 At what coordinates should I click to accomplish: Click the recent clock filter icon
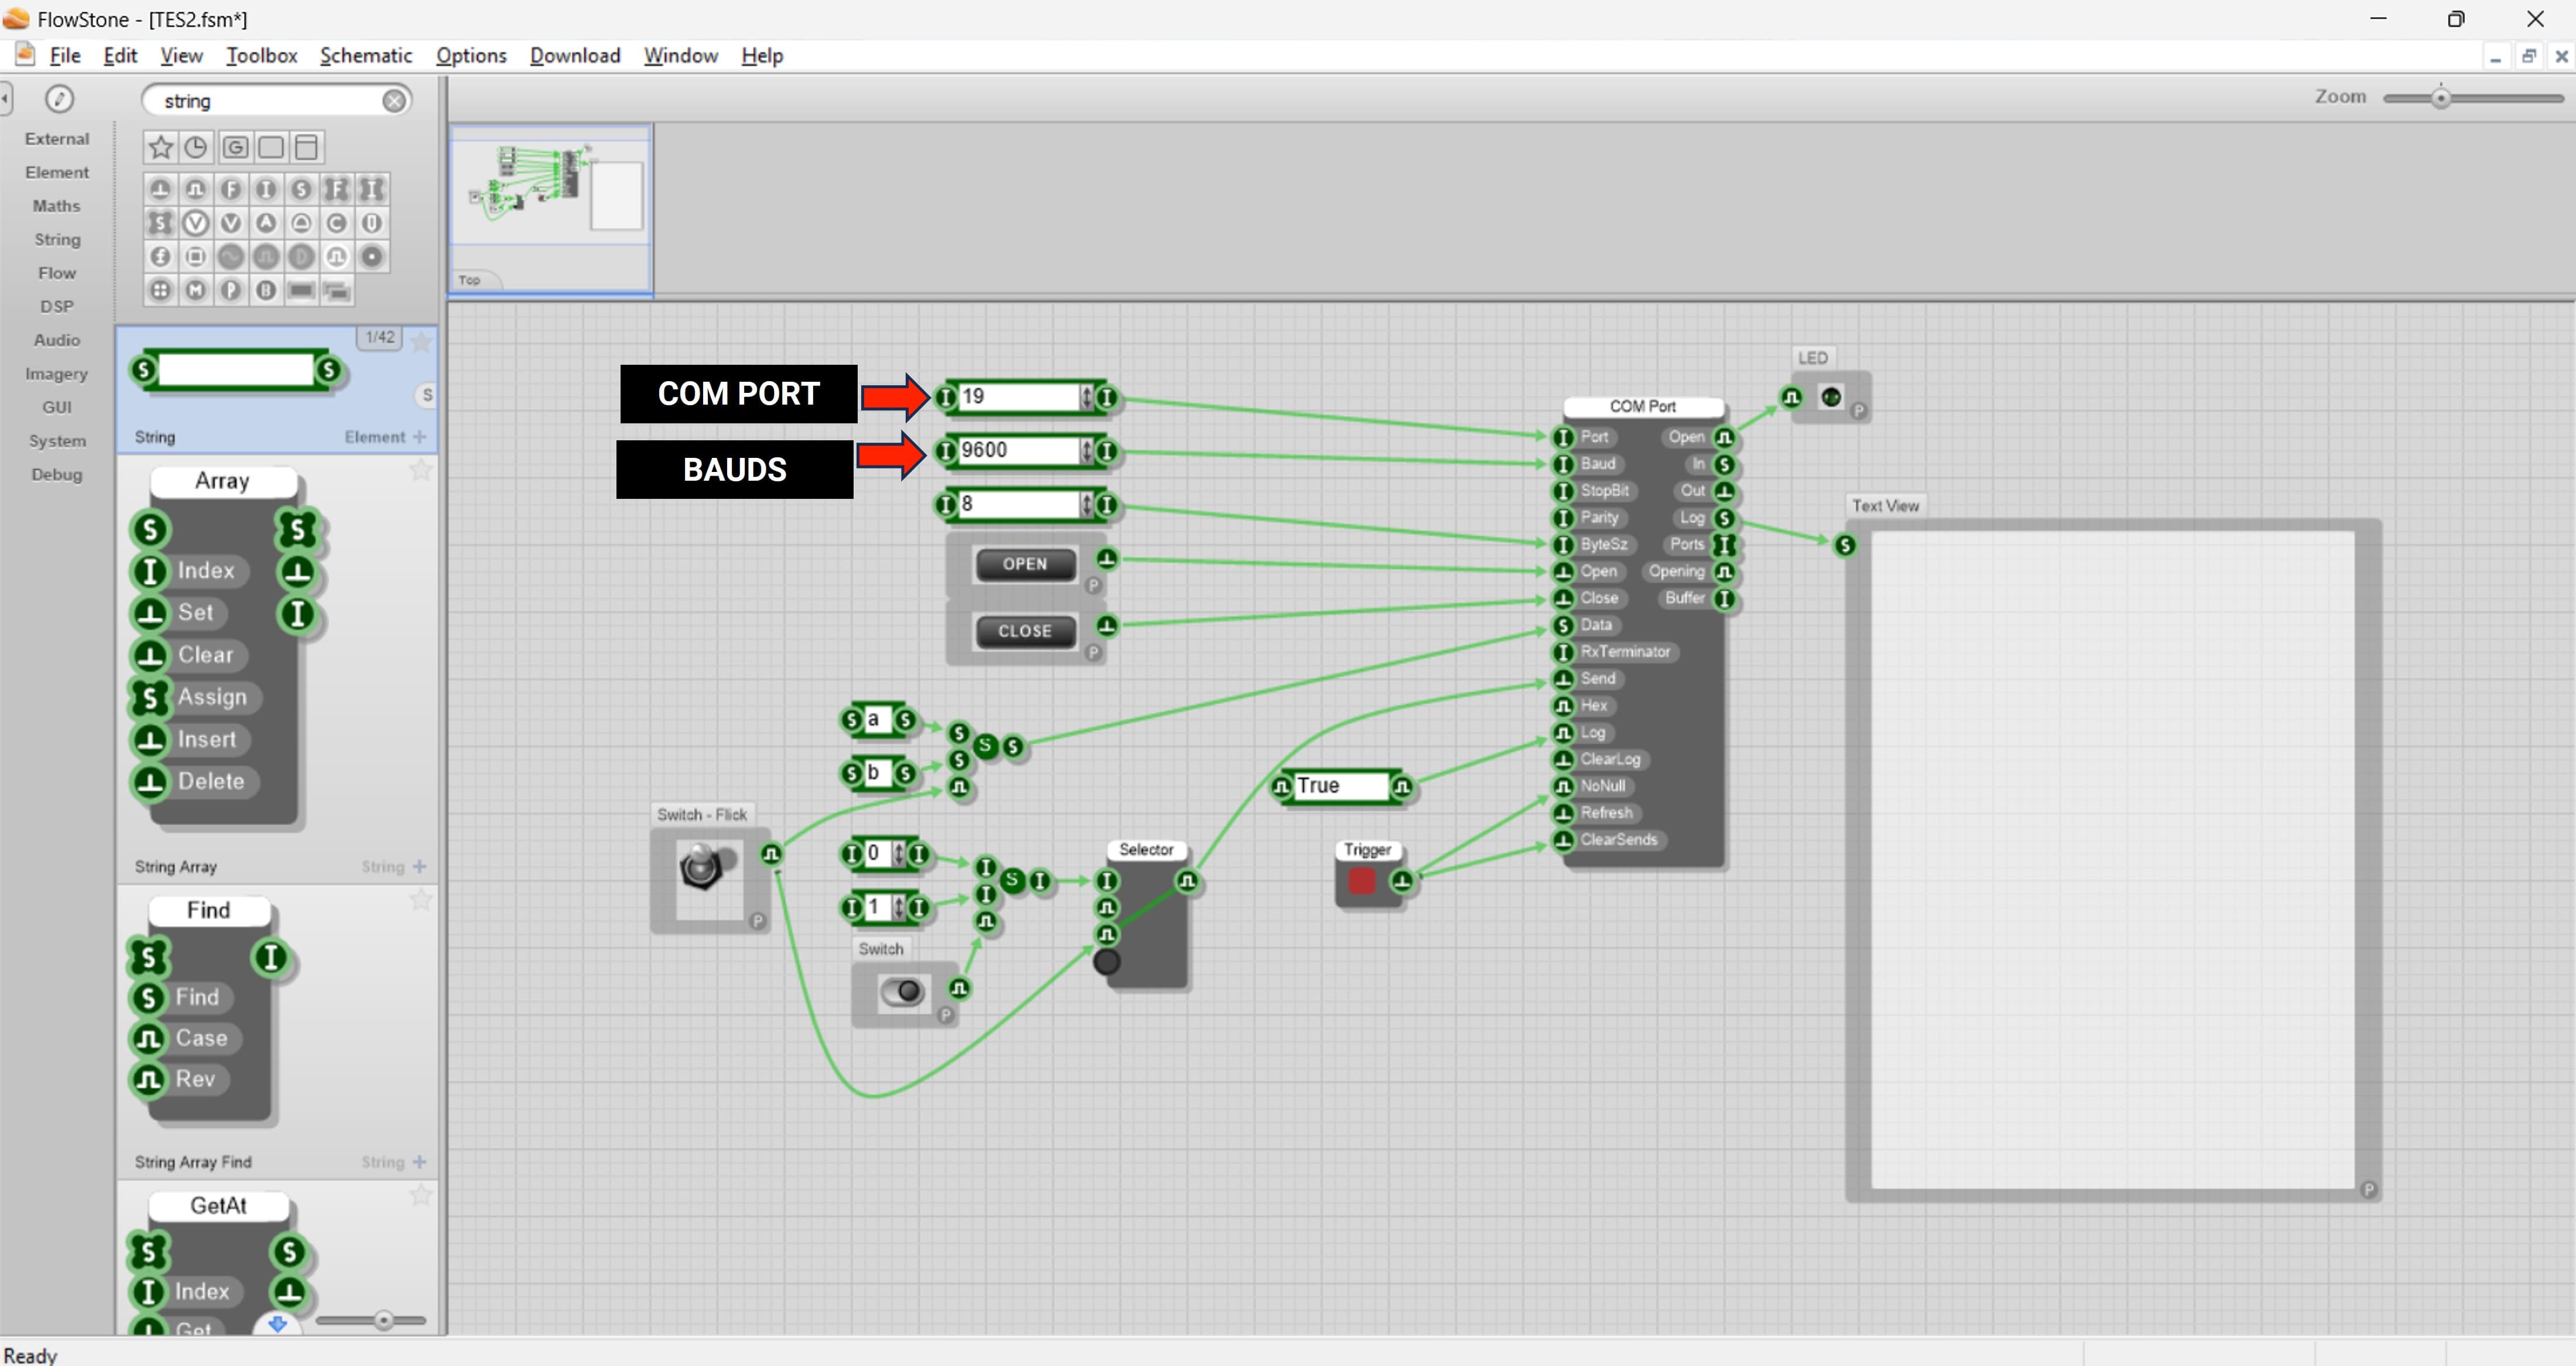click(196, 148)
